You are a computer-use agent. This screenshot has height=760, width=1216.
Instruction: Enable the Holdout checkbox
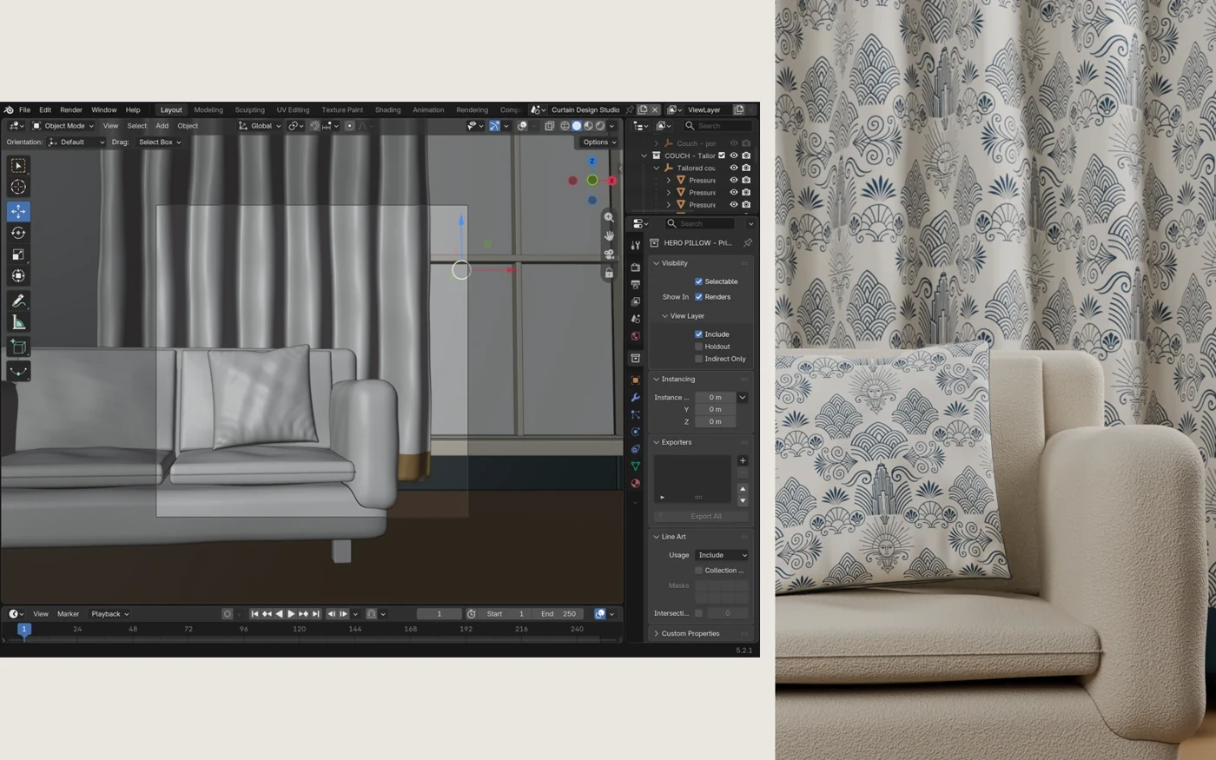click(x=698, y=347)
